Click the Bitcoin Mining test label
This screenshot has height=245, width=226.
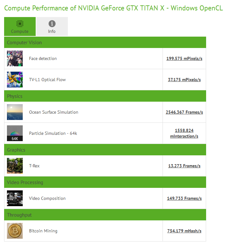pyautogui.click(x=43, y=231)
